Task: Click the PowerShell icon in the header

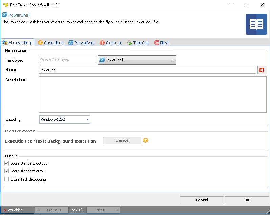Action: [5, 15]
